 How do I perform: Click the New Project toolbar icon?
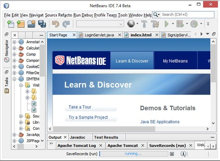(21, 24)
